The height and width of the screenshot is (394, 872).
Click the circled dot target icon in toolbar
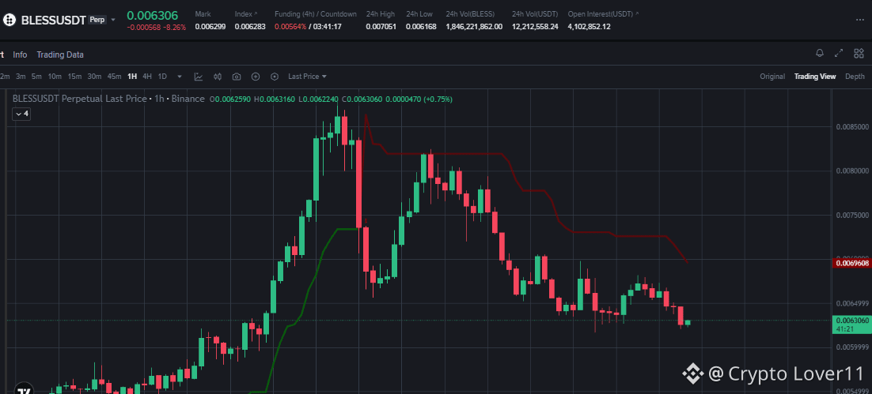(x=274, y=77)
